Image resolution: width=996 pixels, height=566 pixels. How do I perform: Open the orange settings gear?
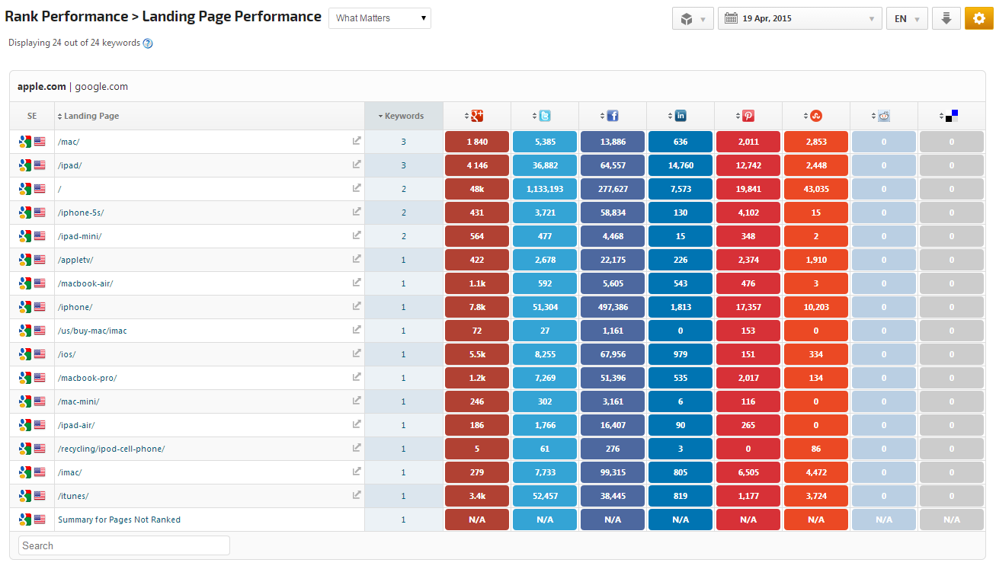tap(978, 18)
